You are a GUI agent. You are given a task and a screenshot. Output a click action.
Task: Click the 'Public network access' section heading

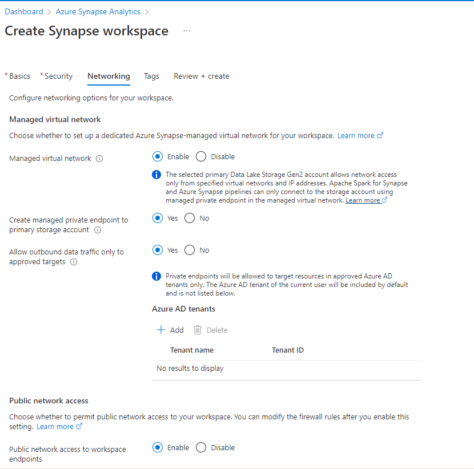49,401
